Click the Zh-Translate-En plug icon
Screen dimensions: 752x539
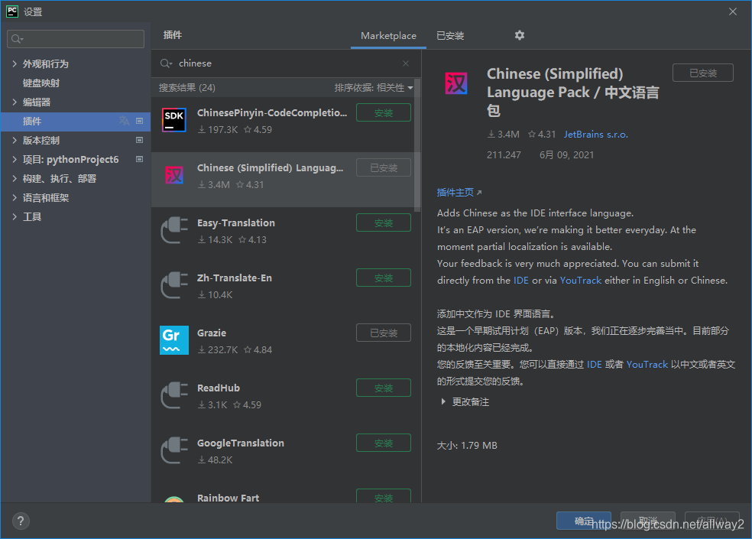coord(174,285)
